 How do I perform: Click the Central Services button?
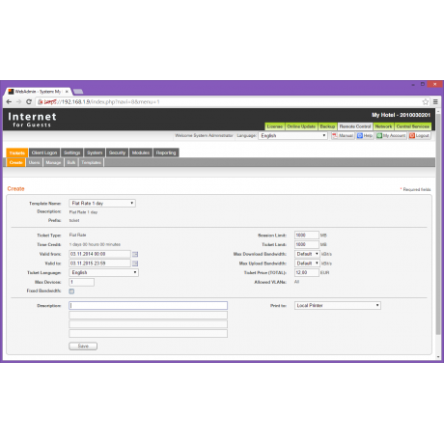(x=413, y=126)
